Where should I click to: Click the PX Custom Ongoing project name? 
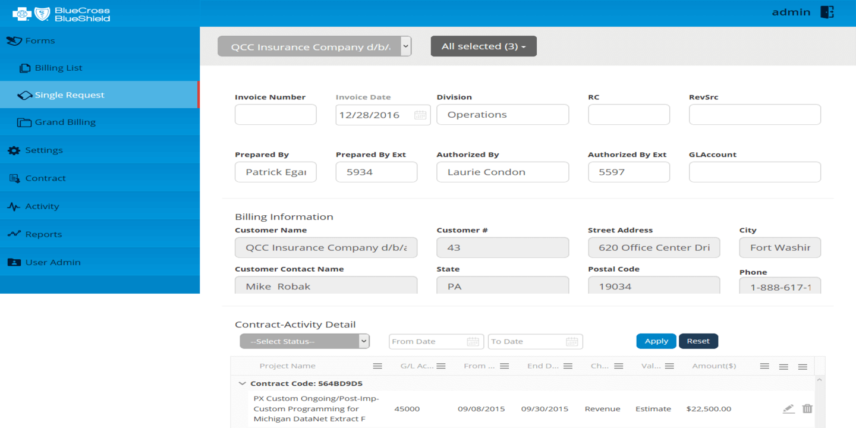tap(316, 408)
